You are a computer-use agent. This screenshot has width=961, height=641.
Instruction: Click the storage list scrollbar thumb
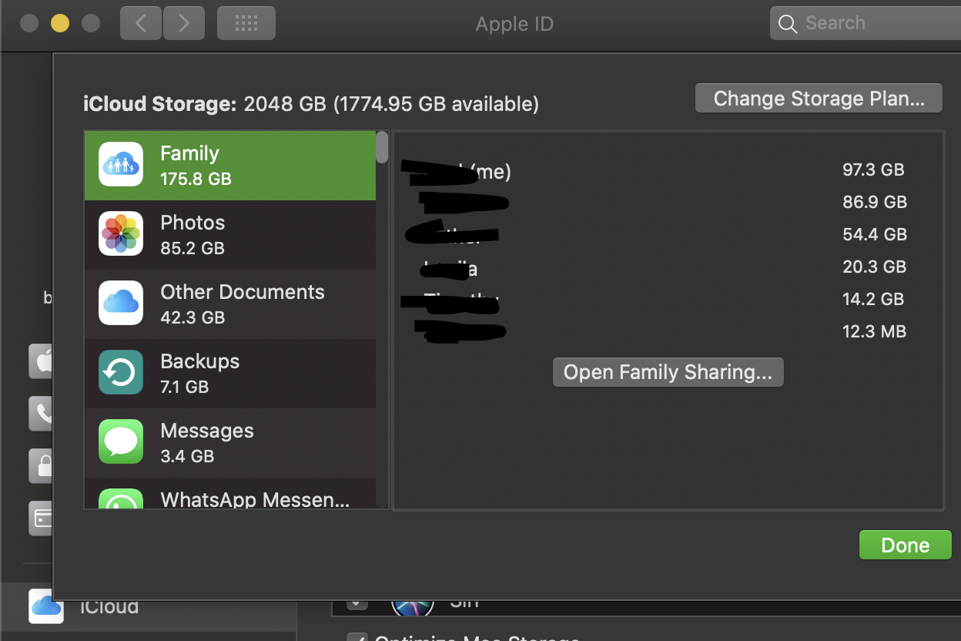(382, 147)
